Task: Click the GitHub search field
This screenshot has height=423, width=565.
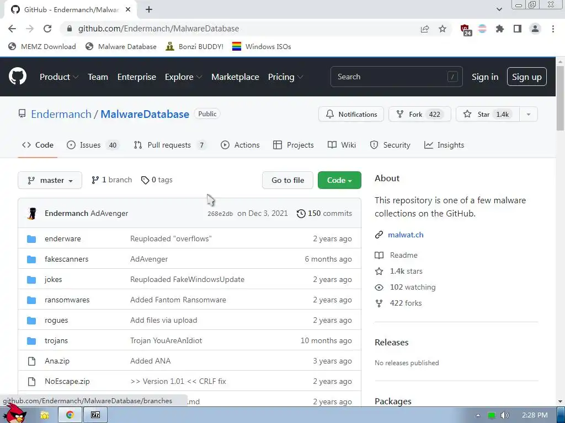Action: [x=396, y=77]
